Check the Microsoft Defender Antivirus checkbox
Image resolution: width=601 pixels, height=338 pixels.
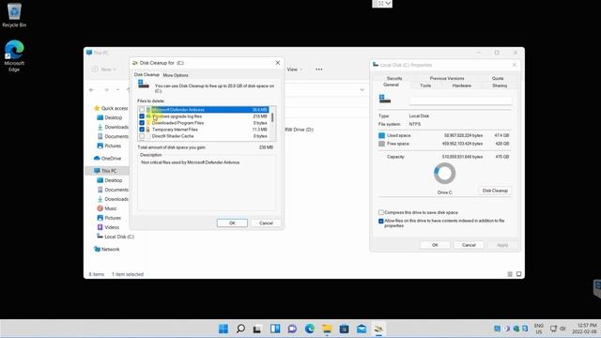[142, 110]
